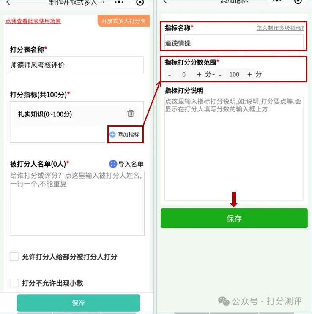Select the 开放式多人打分表 orange tab

pos(123,21)
